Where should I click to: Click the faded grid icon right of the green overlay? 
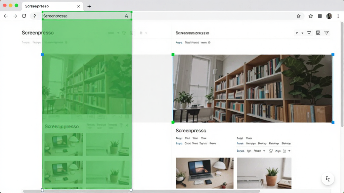coord(141,33)
